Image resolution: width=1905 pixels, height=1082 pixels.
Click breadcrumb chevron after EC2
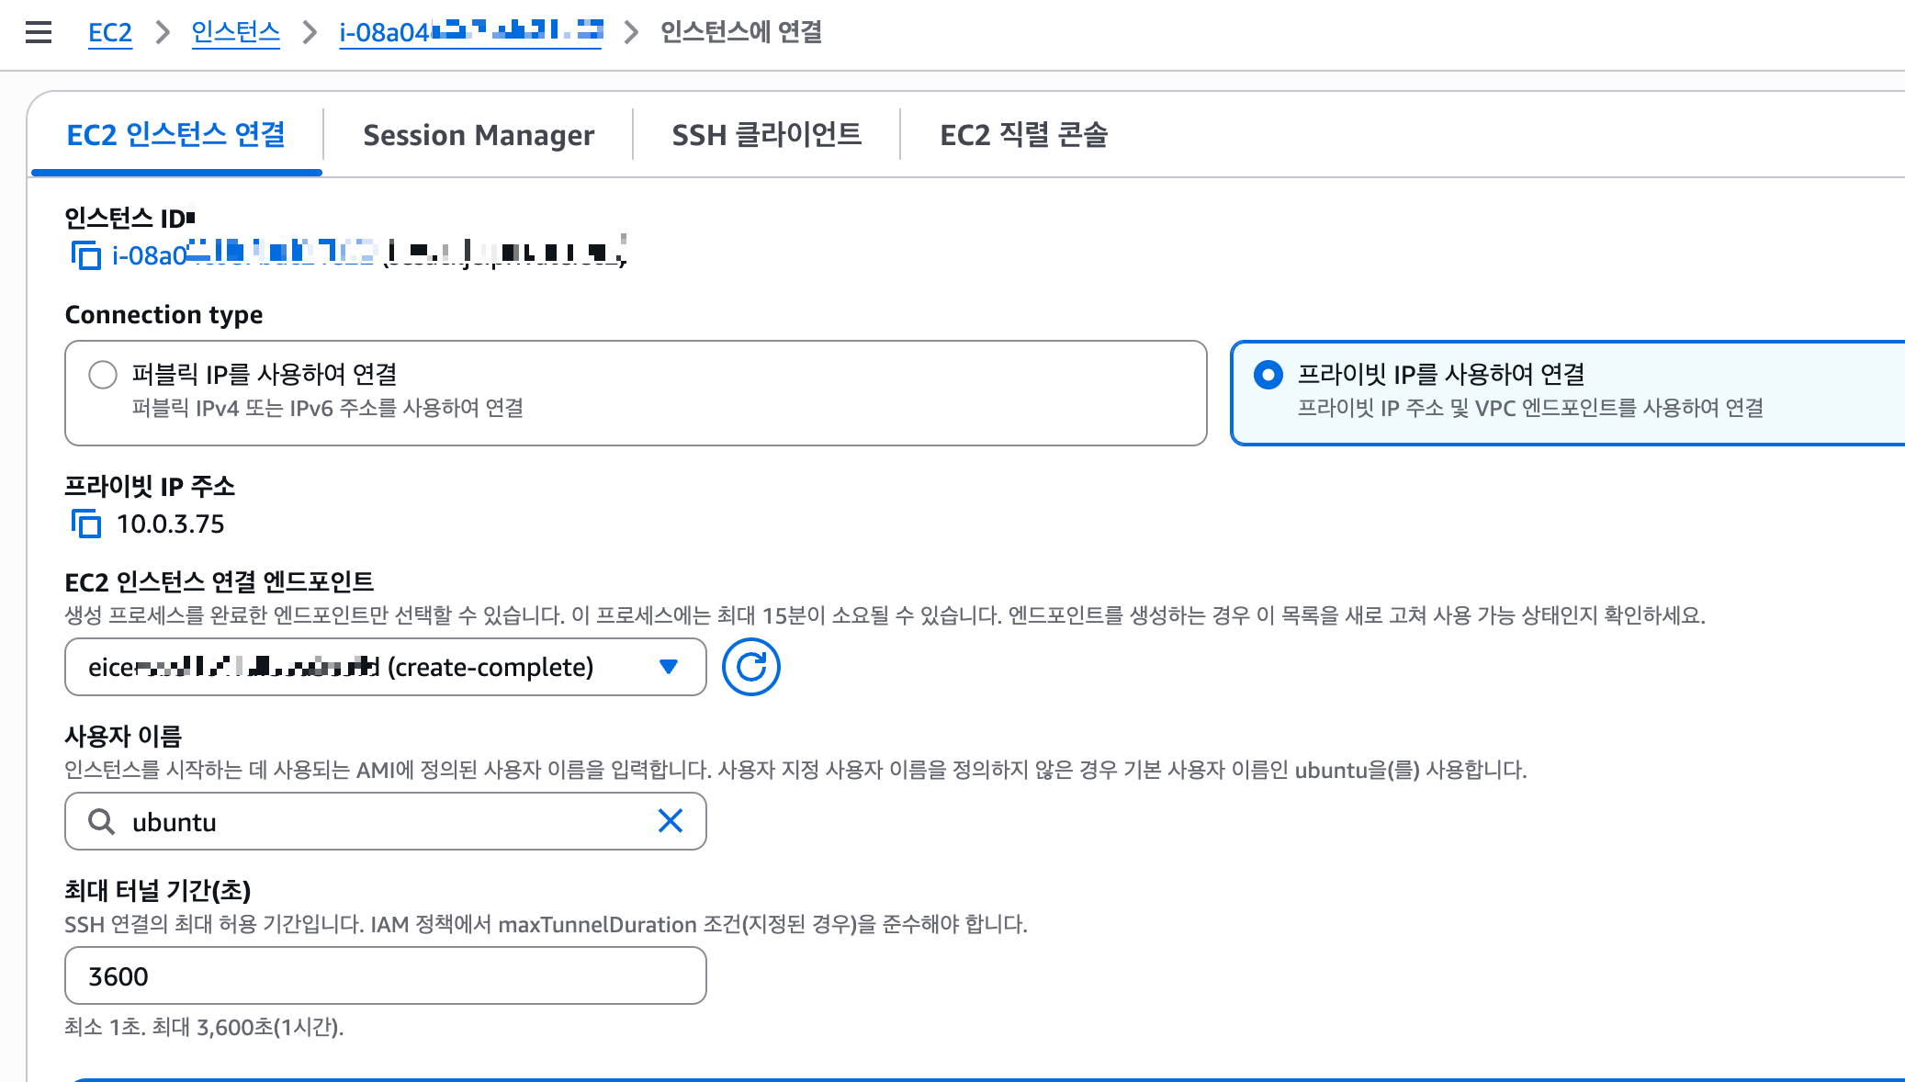[163, 33]
